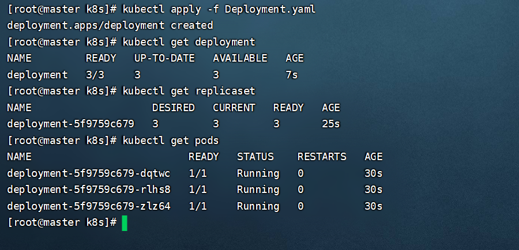Click the 'kubectl get deployment' command

coord(189,42)
